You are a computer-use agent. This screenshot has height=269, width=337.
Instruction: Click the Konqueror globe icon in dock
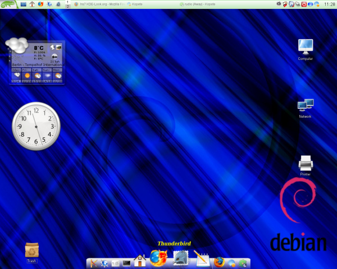(104, 263)
